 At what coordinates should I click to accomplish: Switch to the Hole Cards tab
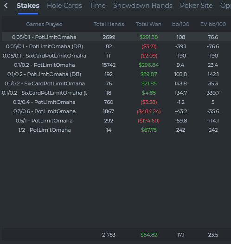[x=64, y=6]
